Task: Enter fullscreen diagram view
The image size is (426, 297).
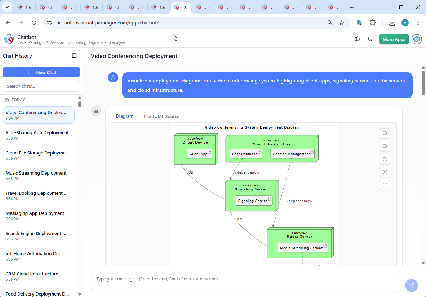Action: coord(385,185)
